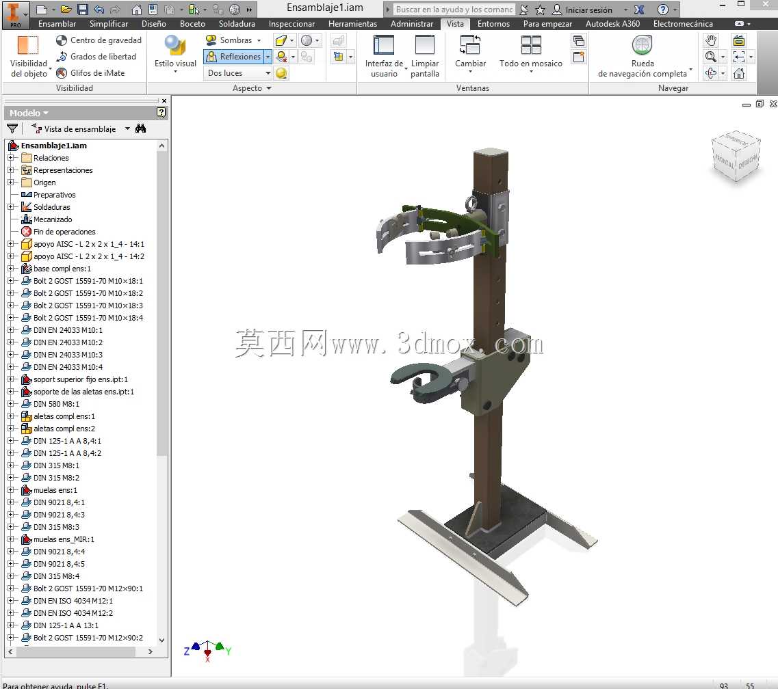Click Interfaz de usuario button
Screen dimensions: 778x689
[x=384, y=56]
